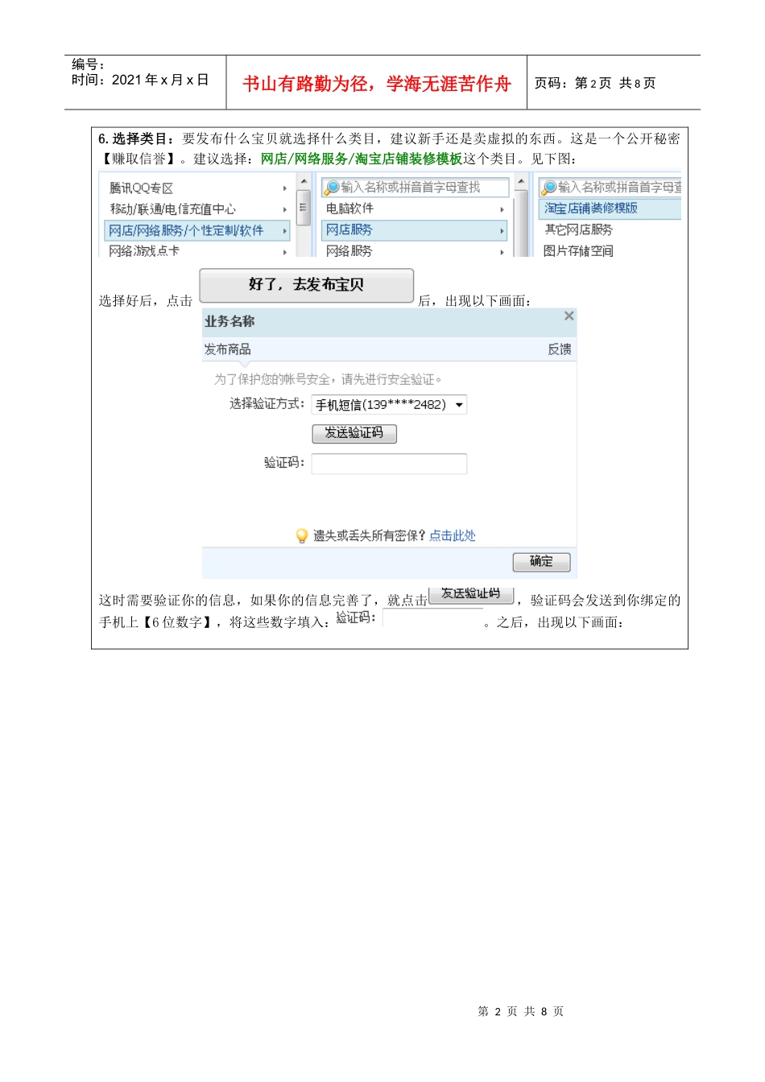Select 其它网店服务 in right column

[x=578, y=230]
